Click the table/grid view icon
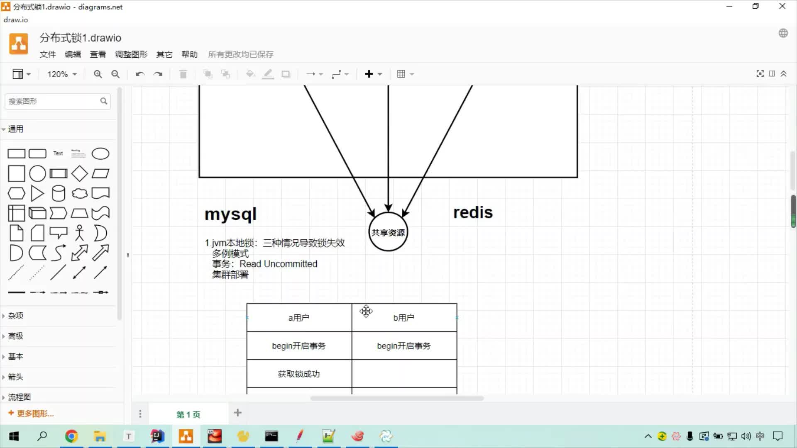 point(401,74)
